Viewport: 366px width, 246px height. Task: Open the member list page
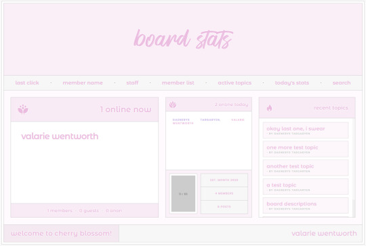178,83
